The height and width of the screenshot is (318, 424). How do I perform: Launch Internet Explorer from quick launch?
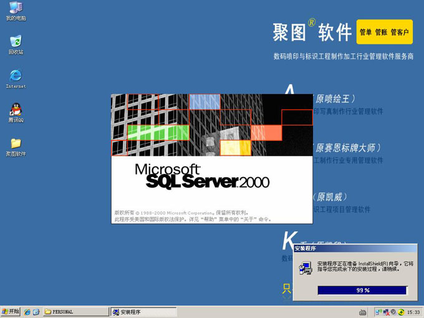point(27,312)
